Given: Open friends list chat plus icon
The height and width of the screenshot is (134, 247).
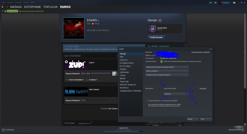Looking at the screenshot, I should coord(243,130).
